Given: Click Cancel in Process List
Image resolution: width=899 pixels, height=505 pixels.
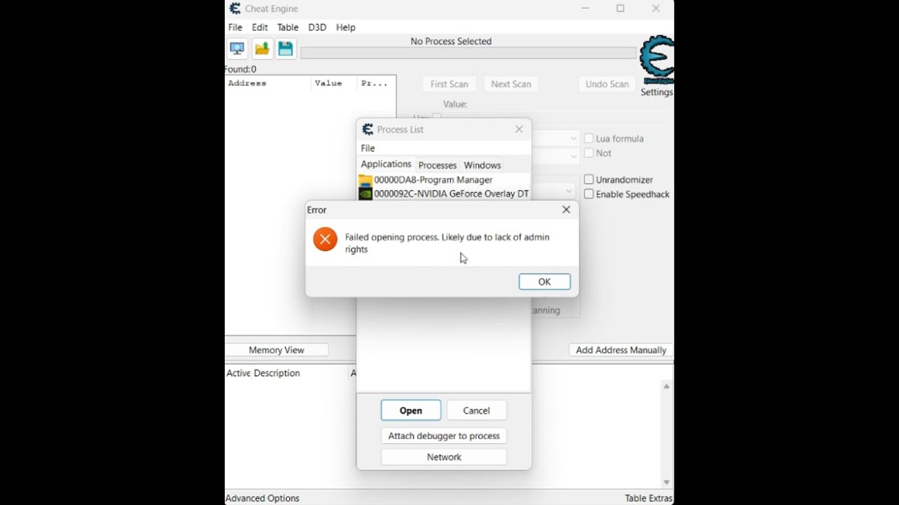Looking at the screenshot, I should coord(476,410).
